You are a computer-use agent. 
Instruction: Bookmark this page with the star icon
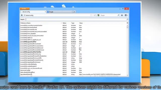click(91, 15)
